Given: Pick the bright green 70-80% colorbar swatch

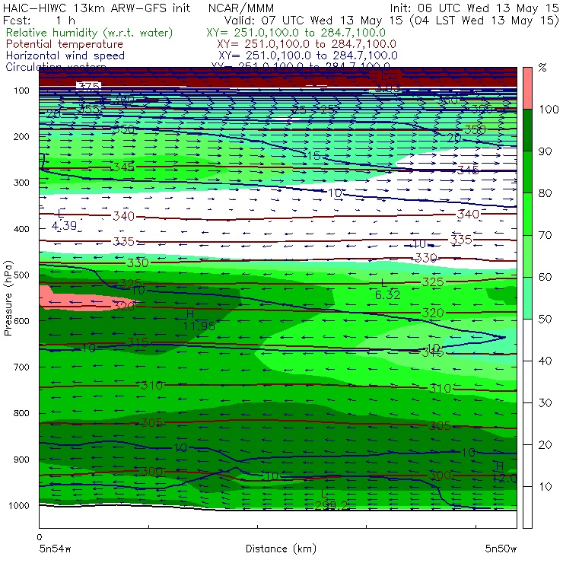Looking at the screenshot, I should click(x=527, y=214).
